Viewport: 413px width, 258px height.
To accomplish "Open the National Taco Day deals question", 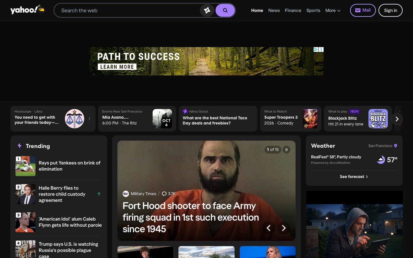I will click(x=215, y=120).
